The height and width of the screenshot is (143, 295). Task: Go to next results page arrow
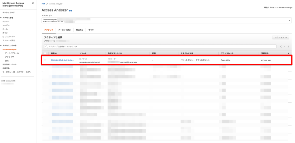pos(288,46)
